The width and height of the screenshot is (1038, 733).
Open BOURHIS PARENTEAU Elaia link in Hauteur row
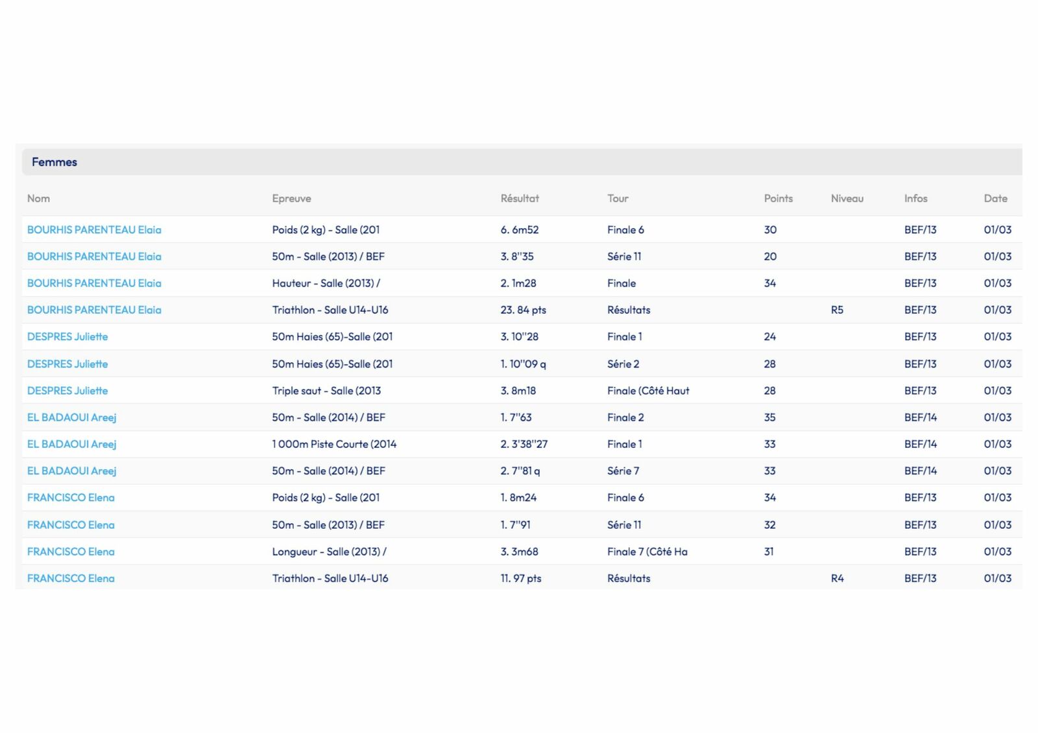94,283
